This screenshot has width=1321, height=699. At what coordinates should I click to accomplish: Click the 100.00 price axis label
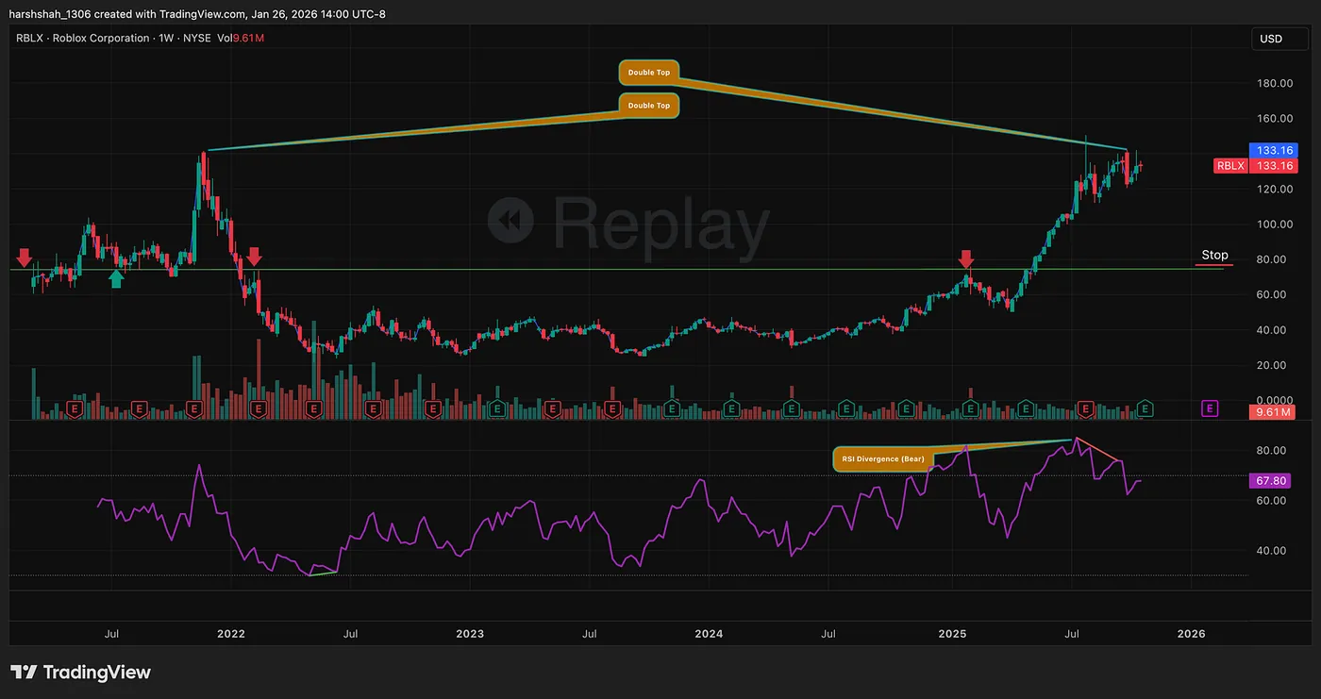click(1274, 225)
